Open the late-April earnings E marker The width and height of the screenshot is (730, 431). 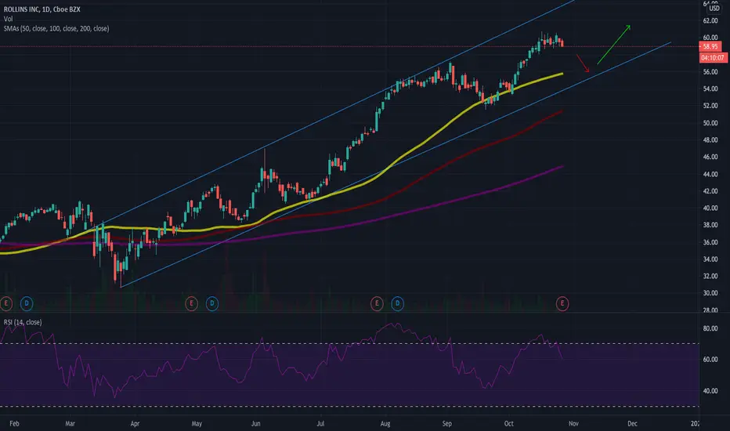click(x=191, y=304)
